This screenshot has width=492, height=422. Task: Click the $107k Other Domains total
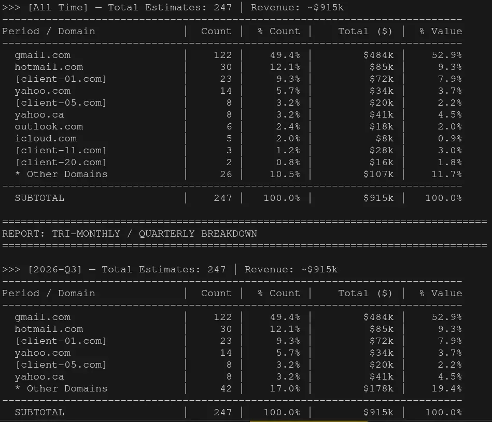click(x=378, y=174)
